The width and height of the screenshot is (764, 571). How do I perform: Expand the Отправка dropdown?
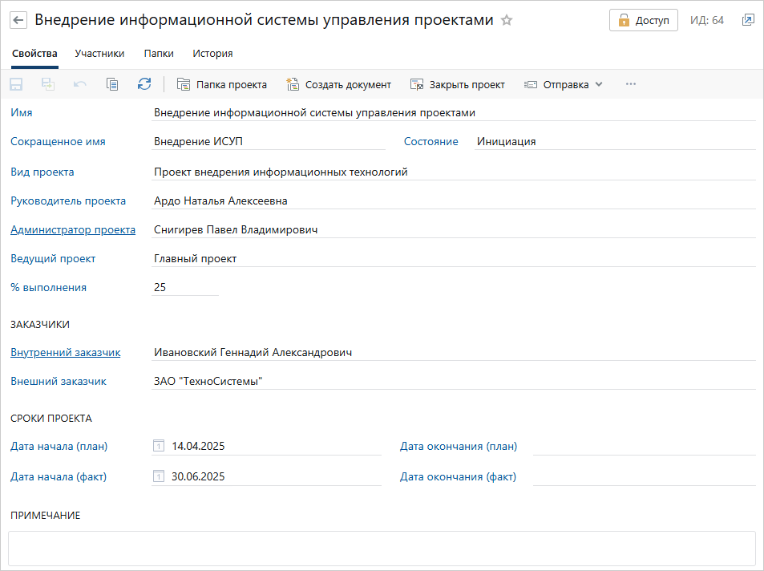pos(564,84)
